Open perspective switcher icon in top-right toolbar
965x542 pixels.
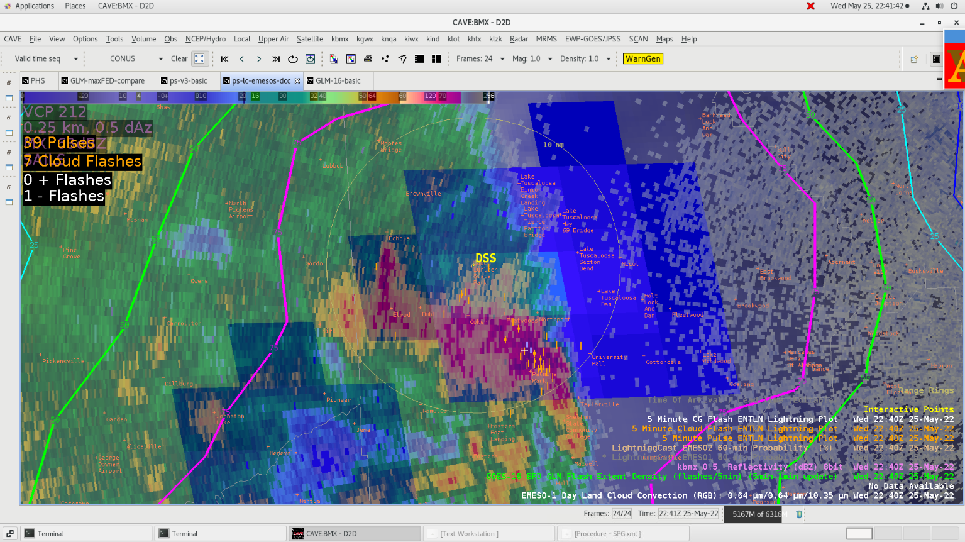[914, 59]
